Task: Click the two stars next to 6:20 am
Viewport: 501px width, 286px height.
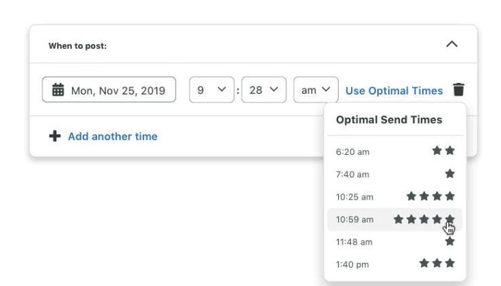Action: pos(443,151)
